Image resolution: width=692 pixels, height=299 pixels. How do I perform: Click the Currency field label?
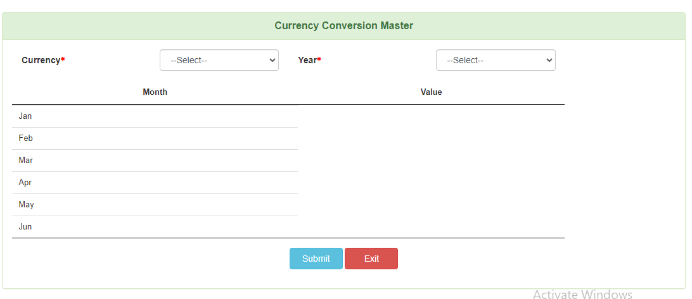click(x=41, y=60)
